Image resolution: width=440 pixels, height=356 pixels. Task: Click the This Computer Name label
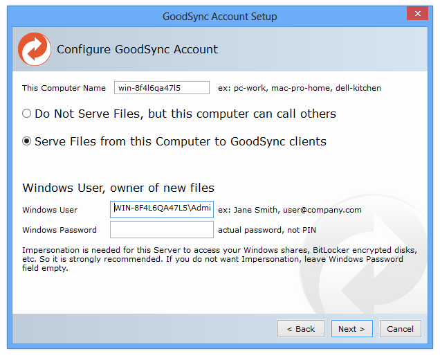click(64, 88)
